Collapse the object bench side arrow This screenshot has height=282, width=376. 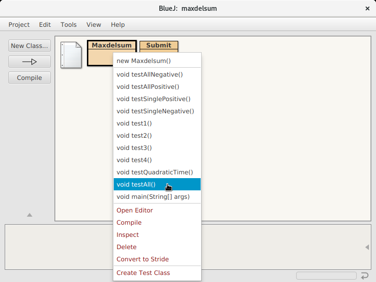367,247
